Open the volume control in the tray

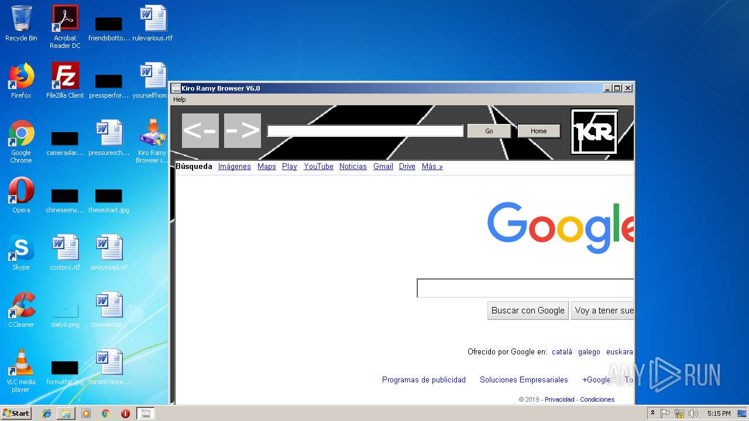693,413
